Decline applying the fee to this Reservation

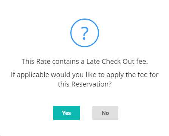[105, 113]
